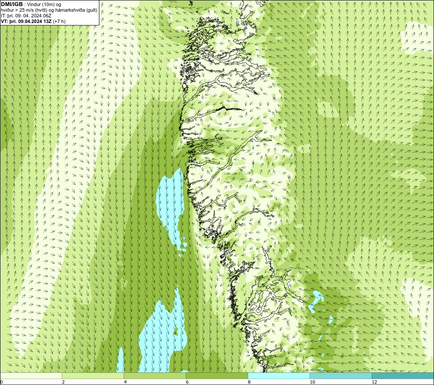Click the 2–4 m/s light green swatch

[93, 375]
